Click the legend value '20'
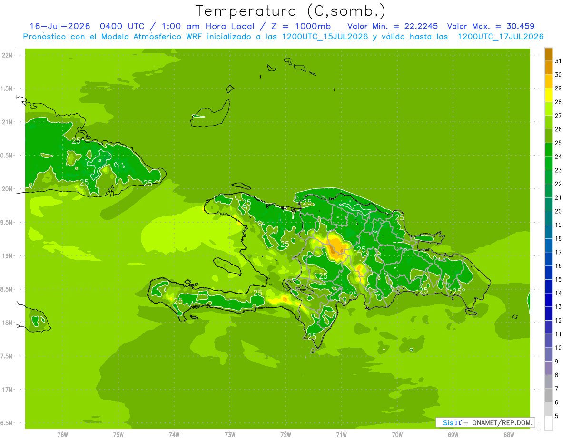Screen dimensions: 571x441 [x=558, y=211]
